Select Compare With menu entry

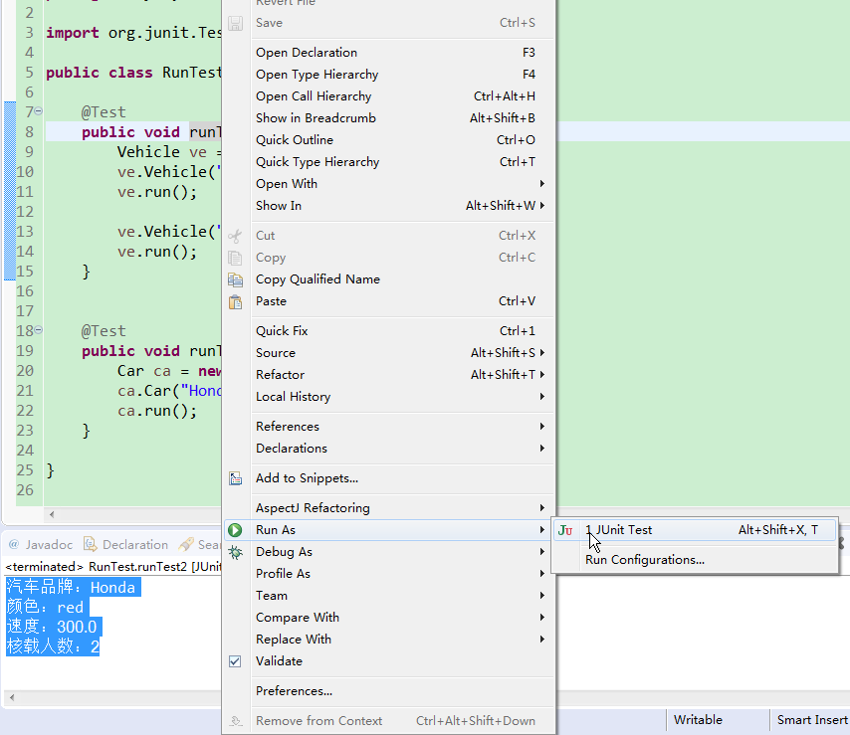pyautogui.click(x=389, y=618)
